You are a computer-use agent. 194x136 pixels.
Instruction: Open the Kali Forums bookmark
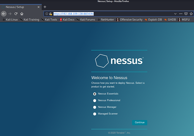tap(86, 20)
